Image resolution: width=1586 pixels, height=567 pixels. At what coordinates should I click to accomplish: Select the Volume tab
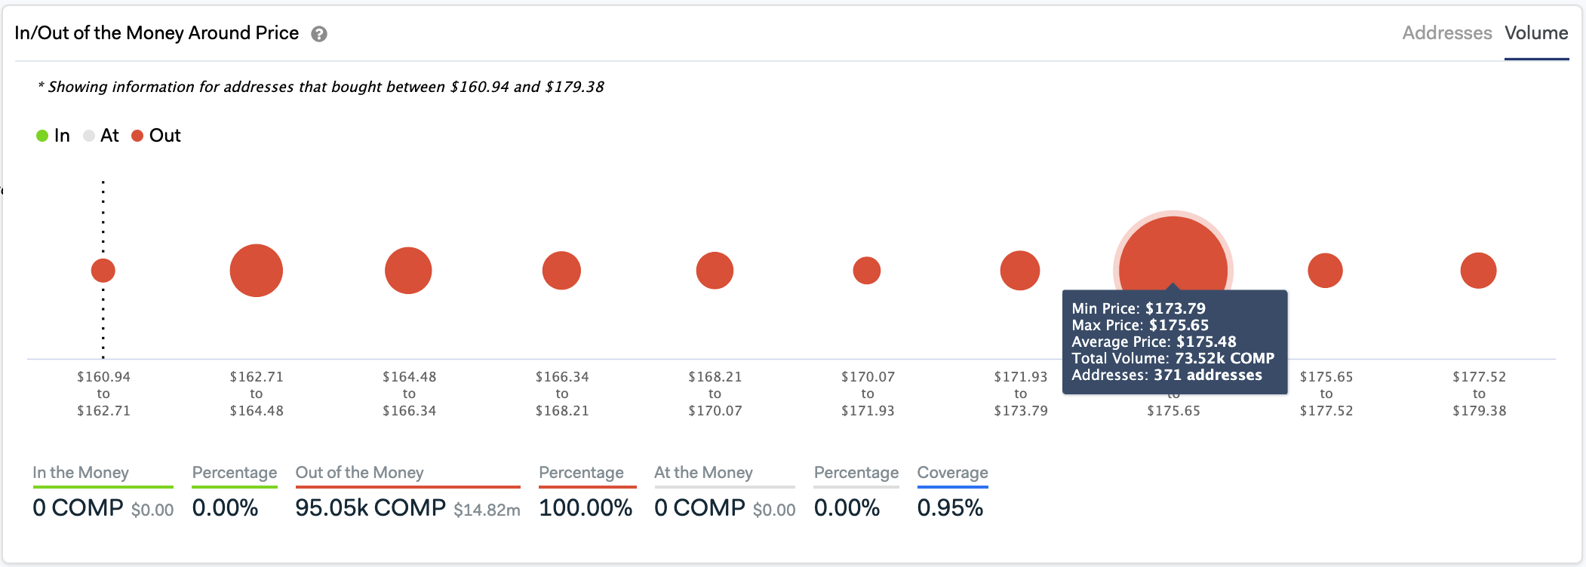(1536, 33)
